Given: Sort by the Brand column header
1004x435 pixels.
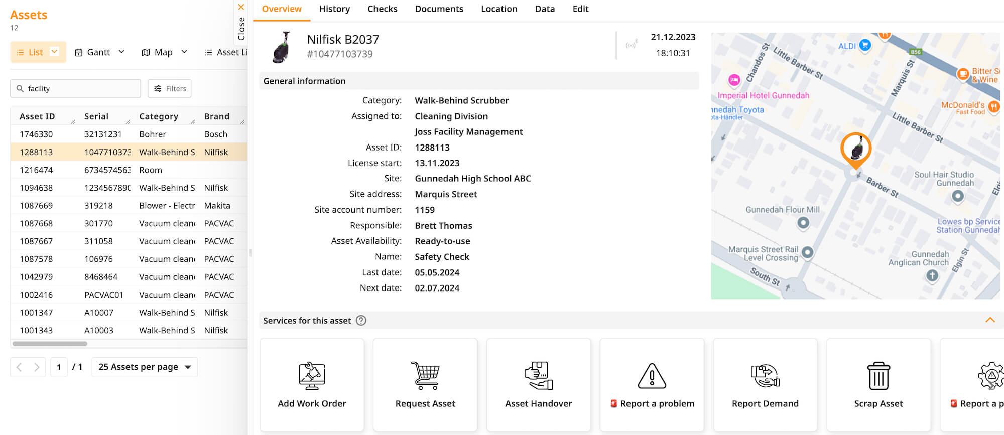Looking at the screenshot, I should 216,116.
